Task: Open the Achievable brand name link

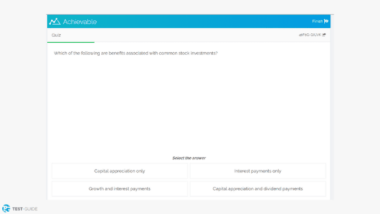Action: tap(80, 22)
